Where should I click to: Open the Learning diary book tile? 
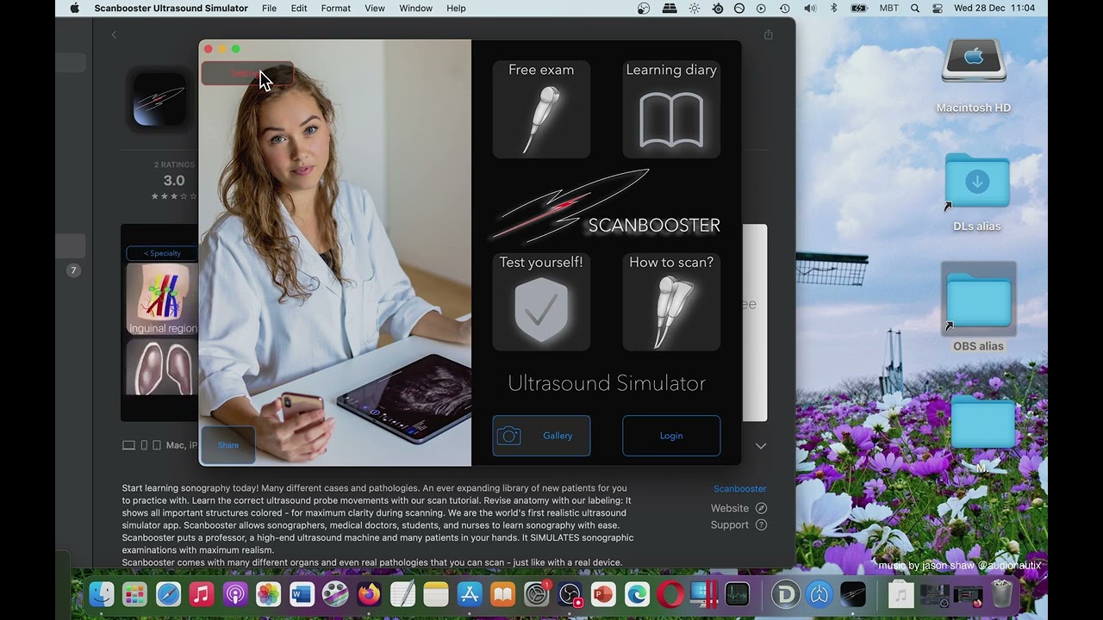pyautogui.click(x=671, y=109)
